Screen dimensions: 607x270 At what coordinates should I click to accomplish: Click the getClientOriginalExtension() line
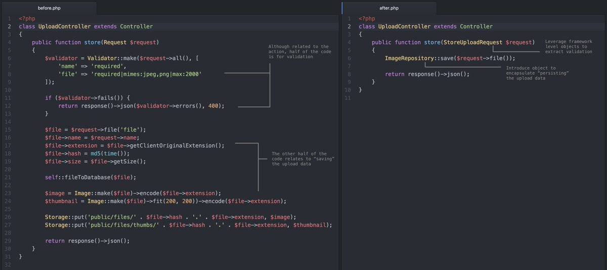pyautogui.click(x=135, y=145)
